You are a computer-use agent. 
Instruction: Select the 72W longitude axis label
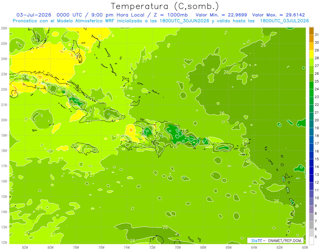[x=152, y=247]
